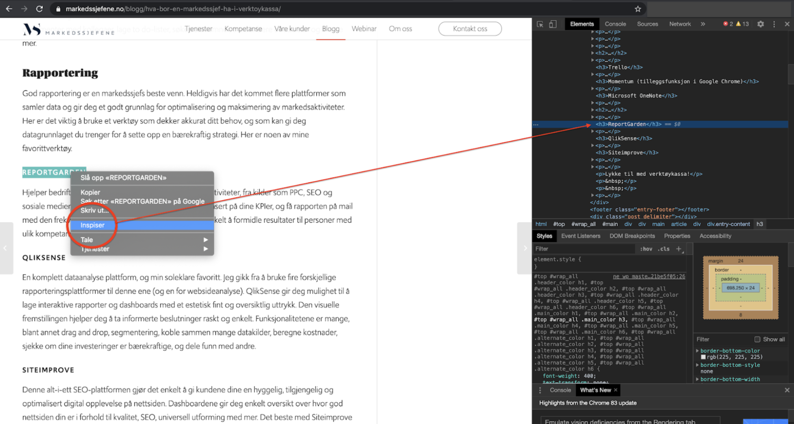Click the yellow warning count indicator
The width and height of the screenshot is (794, 424).
pos(742,24)
